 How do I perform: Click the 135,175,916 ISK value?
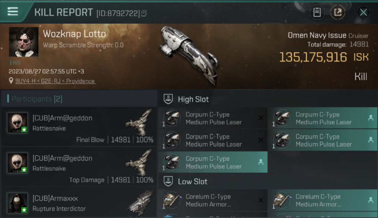point(324,57)
